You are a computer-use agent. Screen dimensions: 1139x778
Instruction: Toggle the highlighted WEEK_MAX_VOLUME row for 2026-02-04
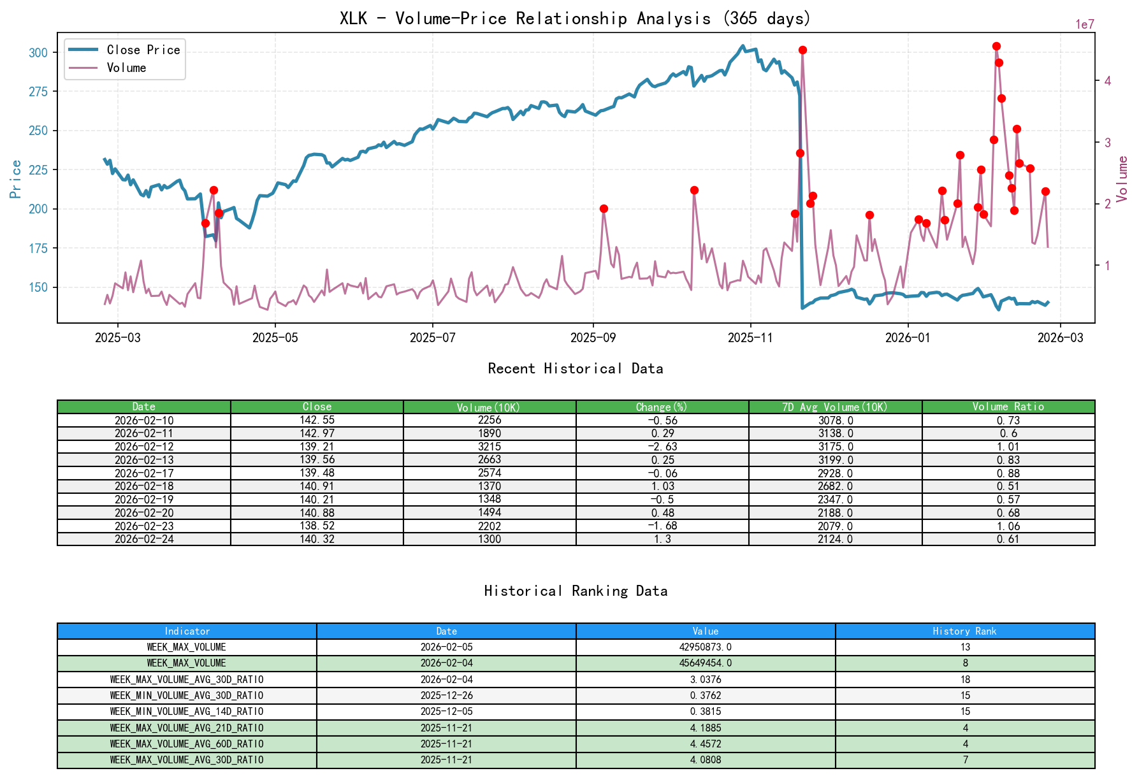click(187, 663)
